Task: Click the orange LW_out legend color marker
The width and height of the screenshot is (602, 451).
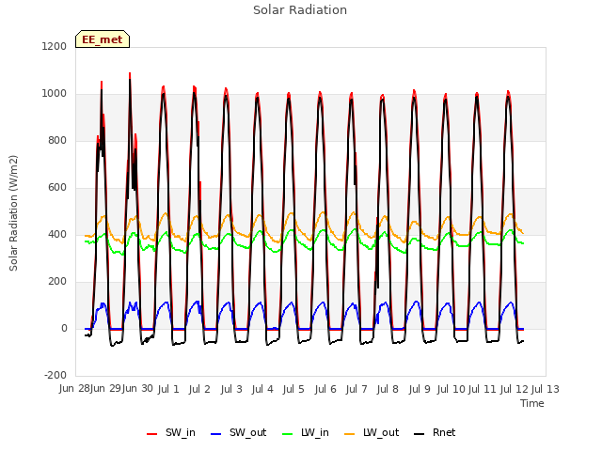Action: click(x=350, y=434)
